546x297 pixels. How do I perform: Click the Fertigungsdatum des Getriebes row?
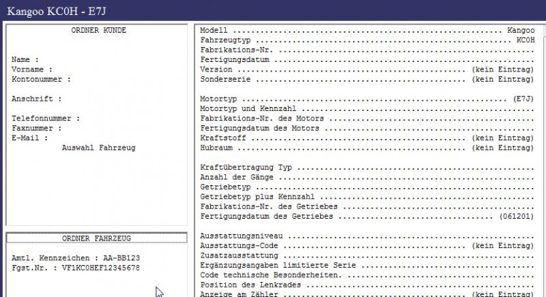(367, 216)
